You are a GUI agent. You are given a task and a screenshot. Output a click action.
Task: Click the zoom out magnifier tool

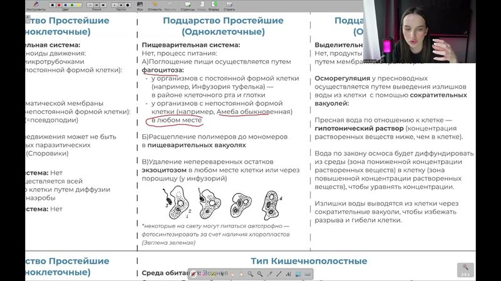(x=260, y=274)
